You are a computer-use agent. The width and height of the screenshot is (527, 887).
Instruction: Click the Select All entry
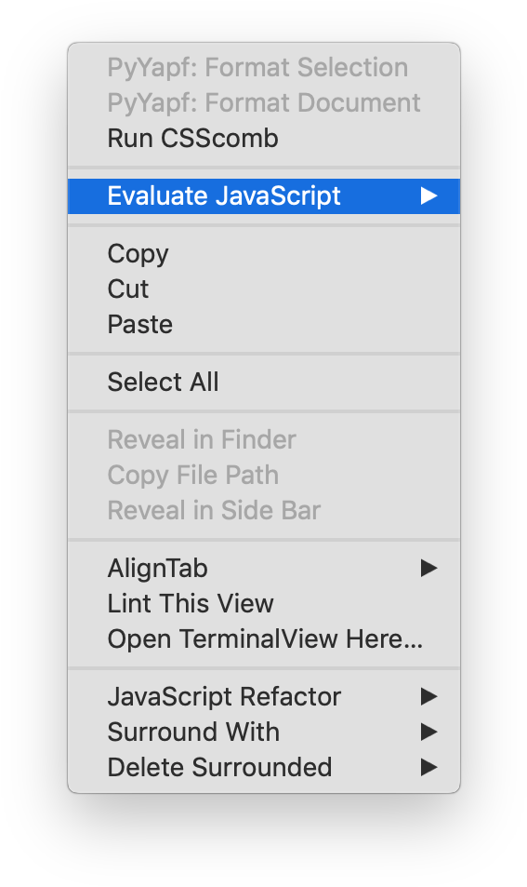[x=264, y=382]
